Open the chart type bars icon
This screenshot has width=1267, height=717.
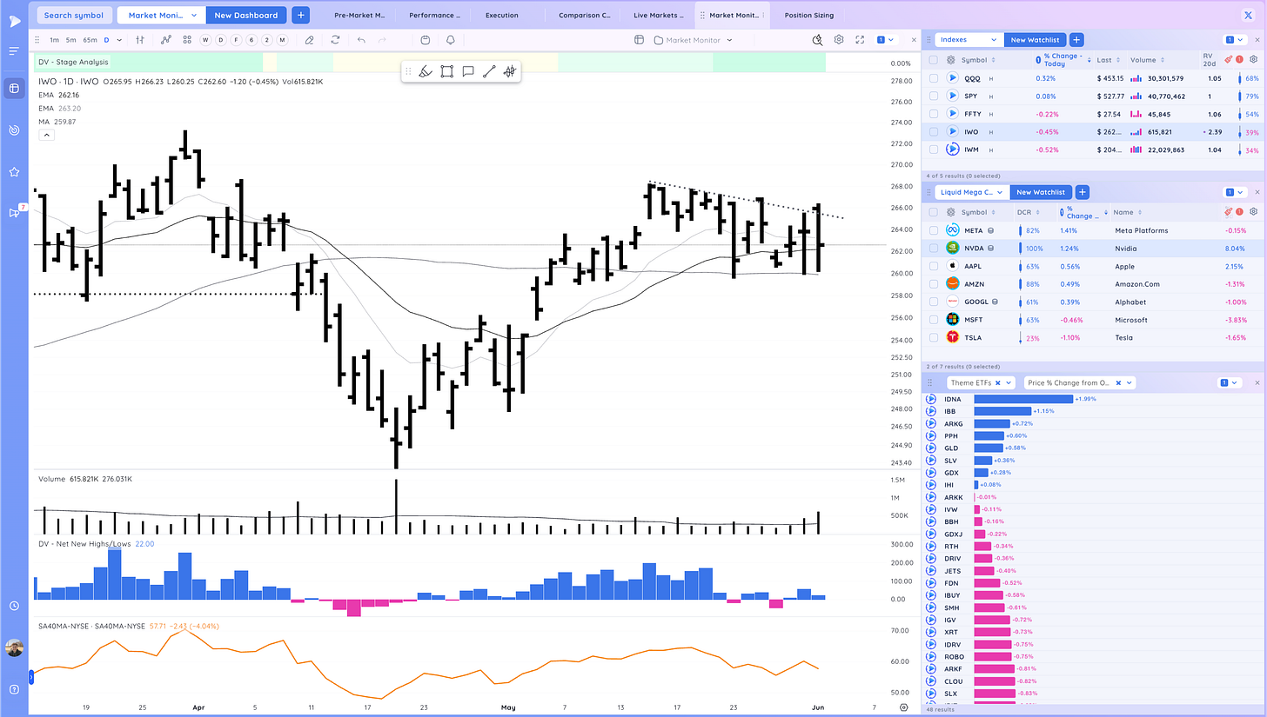(x=139, y=40)
